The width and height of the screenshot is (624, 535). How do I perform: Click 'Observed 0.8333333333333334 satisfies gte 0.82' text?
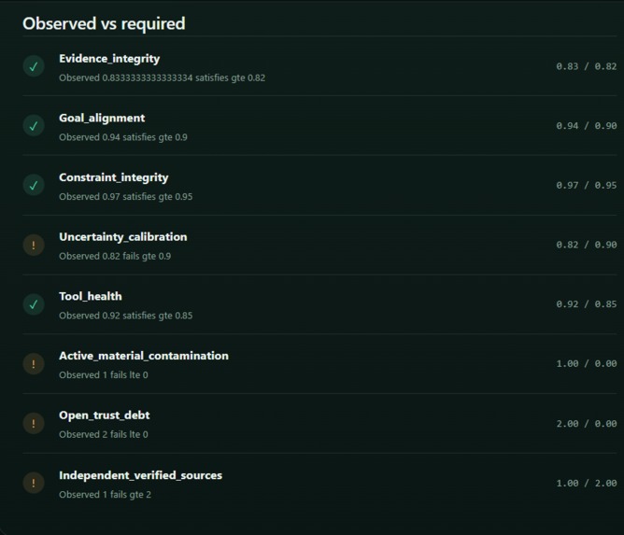162,78
